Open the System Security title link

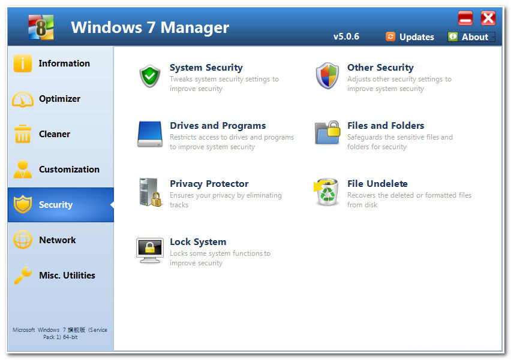[206, 67]
